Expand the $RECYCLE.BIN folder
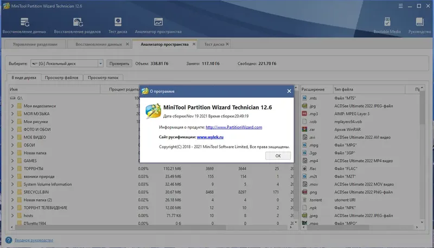434x248 pixels. (x=12, y=192)
